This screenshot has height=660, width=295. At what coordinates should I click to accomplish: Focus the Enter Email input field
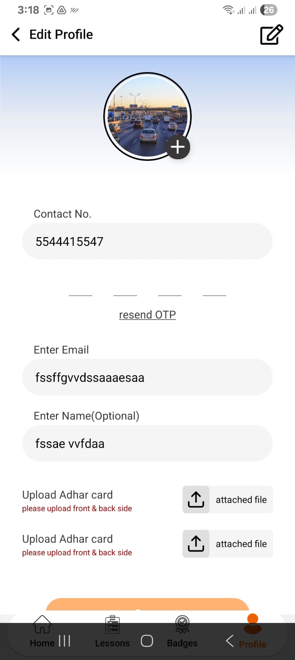147,377
